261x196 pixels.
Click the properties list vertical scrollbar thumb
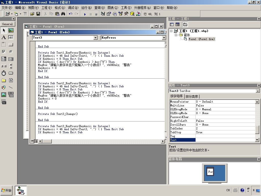[x=257, y=130]
